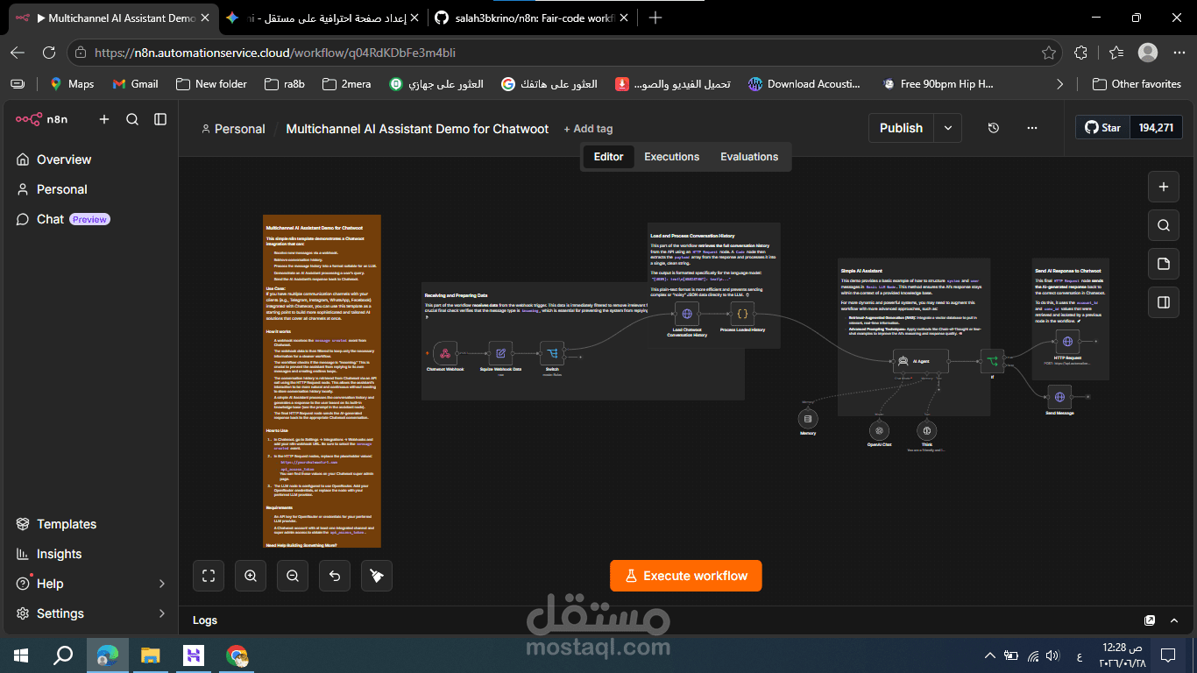This screenshot has height=673, width=1197.
Task: Zoom in on the canvas
Action: (x=251, y=576)
